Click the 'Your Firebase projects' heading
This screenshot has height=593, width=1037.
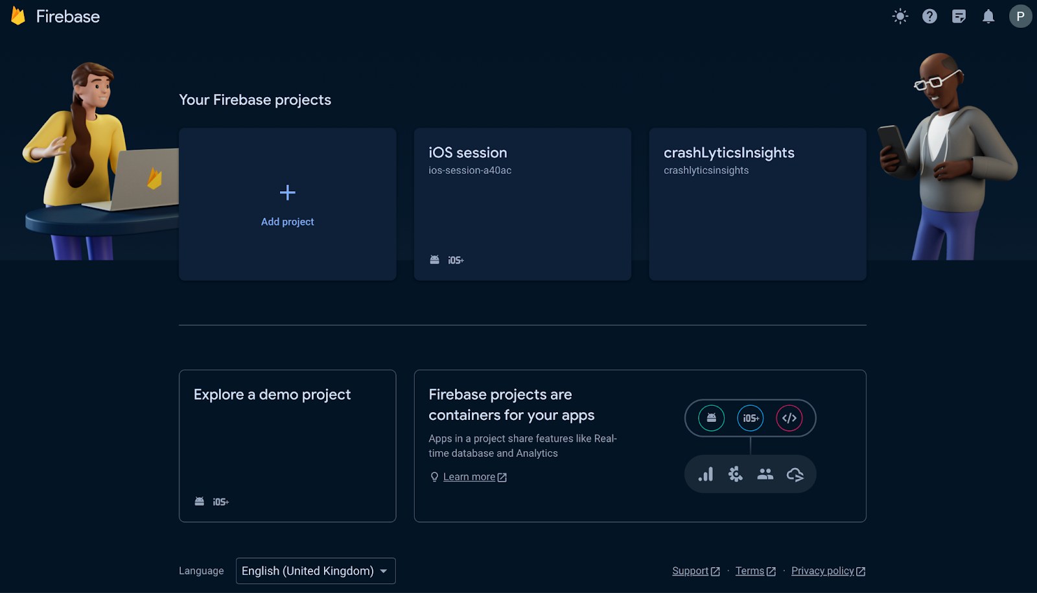(255, 100)
